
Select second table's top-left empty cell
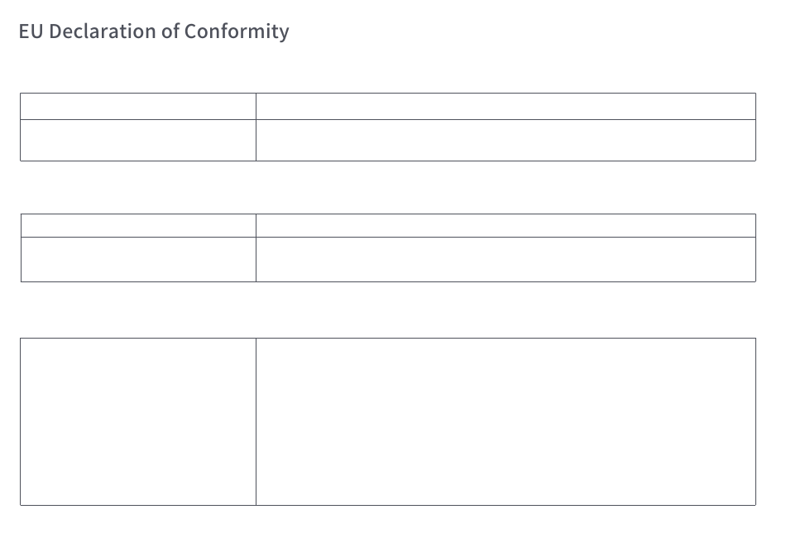tap(138, 226)
